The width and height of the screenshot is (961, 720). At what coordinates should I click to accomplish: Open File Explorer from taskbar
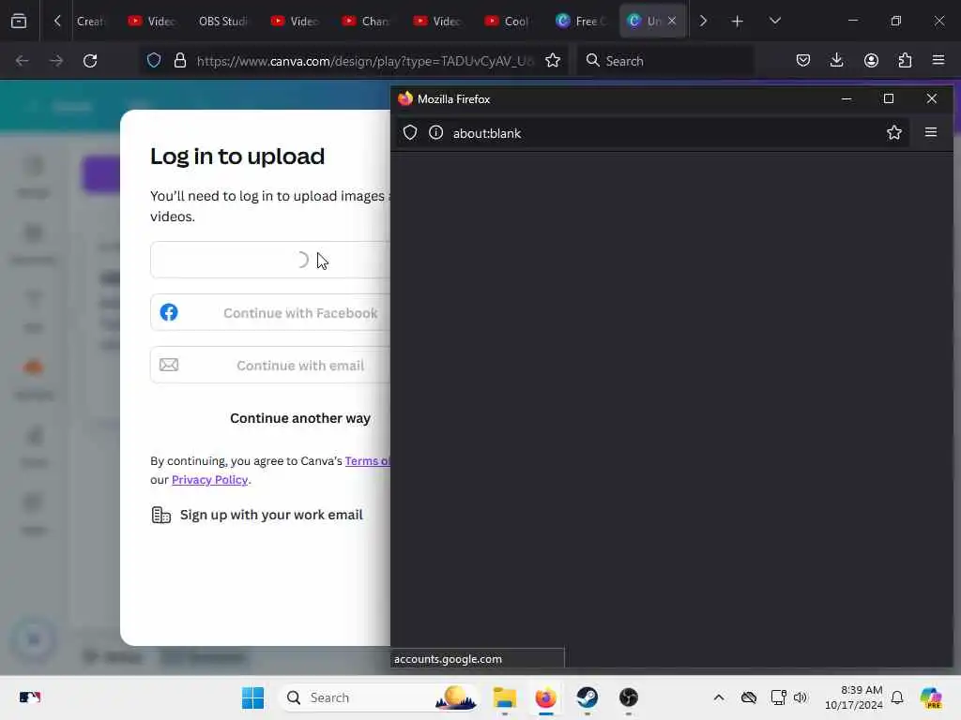(x=505, y=697)
